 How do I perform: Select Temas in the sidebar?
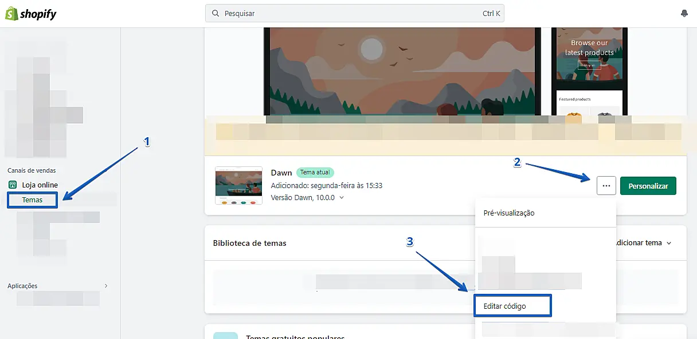click(x=32, y=200)
